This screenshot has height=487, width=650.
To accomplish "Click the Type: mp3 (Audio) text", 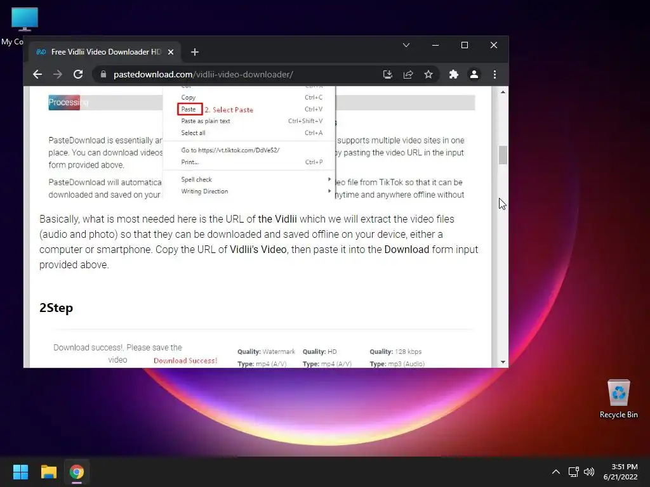I will (397, 363).
